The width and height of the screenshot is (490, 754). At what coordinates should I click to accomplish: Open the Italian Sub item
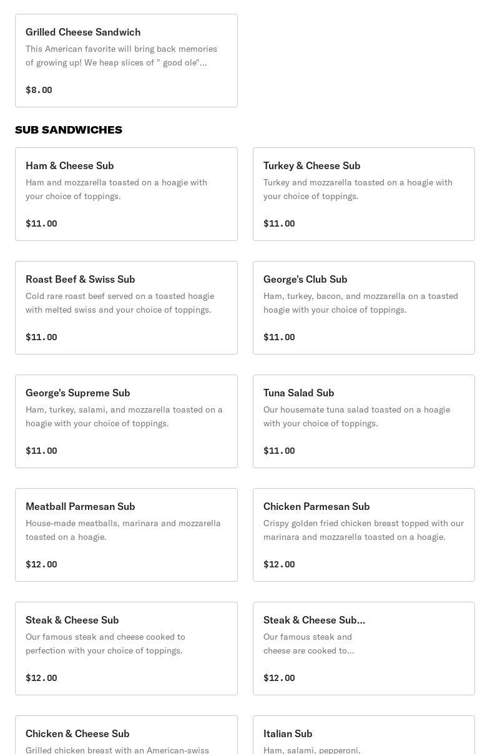[363, 737]
